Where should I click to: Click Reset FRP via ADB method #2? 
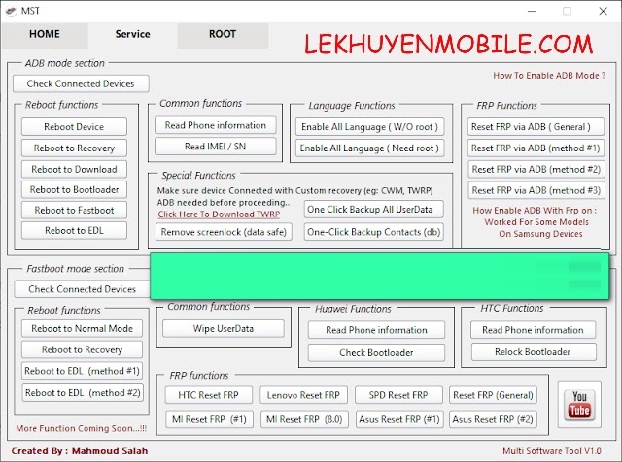536,169
